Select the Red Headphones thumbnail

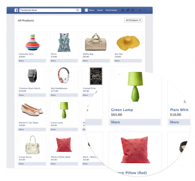[64, 75]
